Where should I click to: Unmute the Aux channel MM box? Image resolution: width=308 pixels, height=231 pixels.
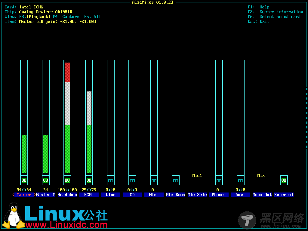pos(241,180)
